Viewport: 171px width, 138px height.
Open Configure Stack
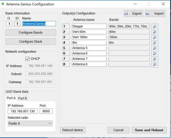point(31,41)
